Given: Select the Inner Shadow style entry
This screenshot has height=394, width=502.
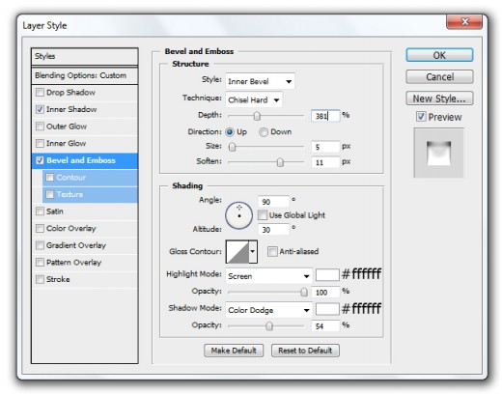Looking at the screenshot, I should 71,109.
